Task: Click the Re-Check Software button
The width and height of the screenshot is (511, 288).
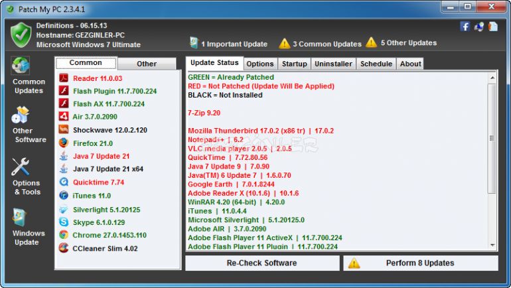Action: tap(262, 263)
